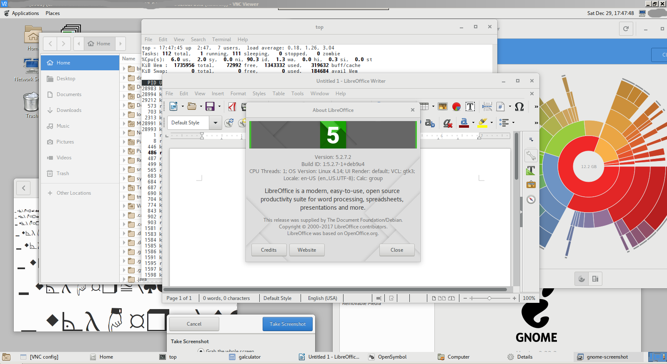Open the Terminal menu in the top window
Viewport: 667px width, 364px height.
pos(221,40)
